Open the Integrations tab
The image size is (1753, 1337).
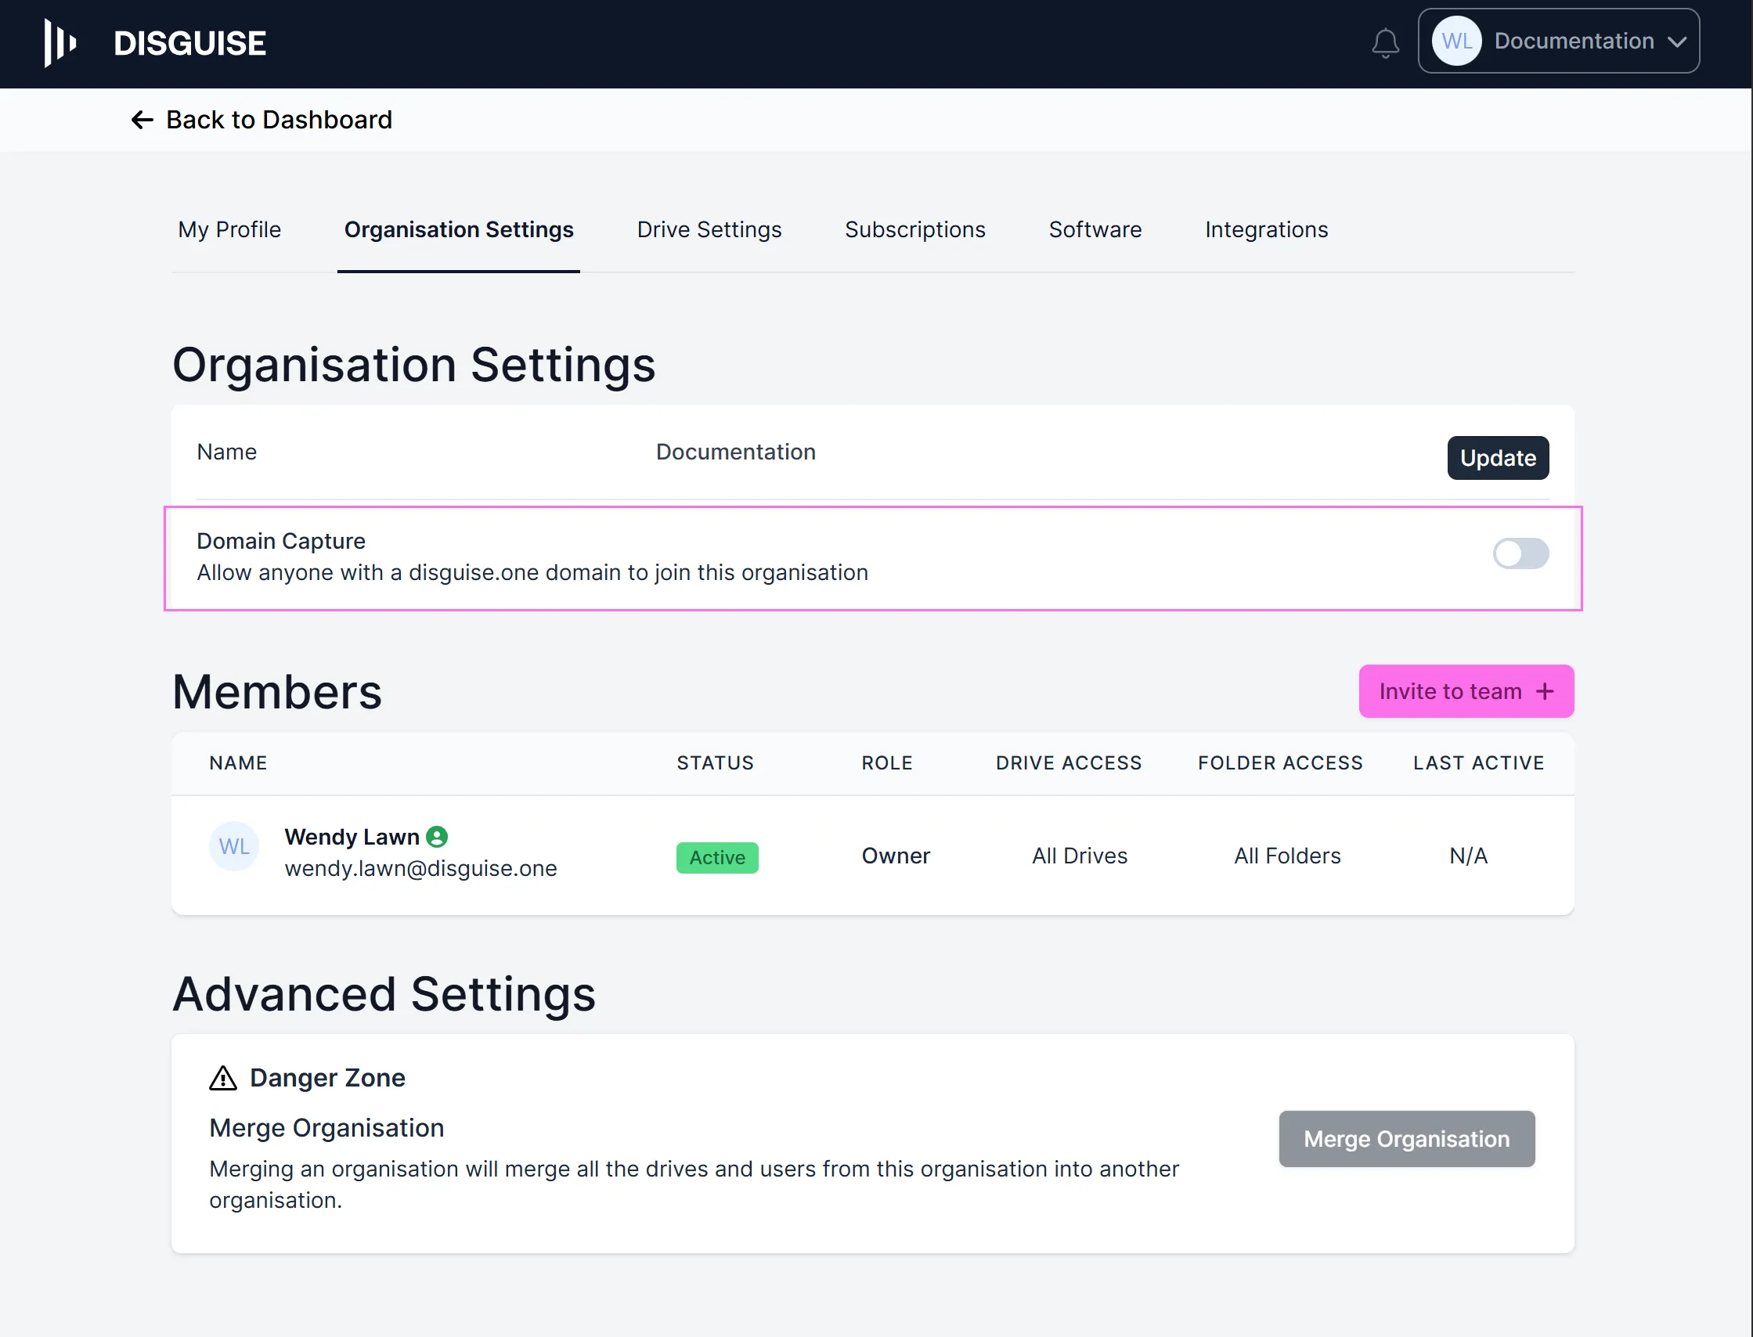(1266, 230)
